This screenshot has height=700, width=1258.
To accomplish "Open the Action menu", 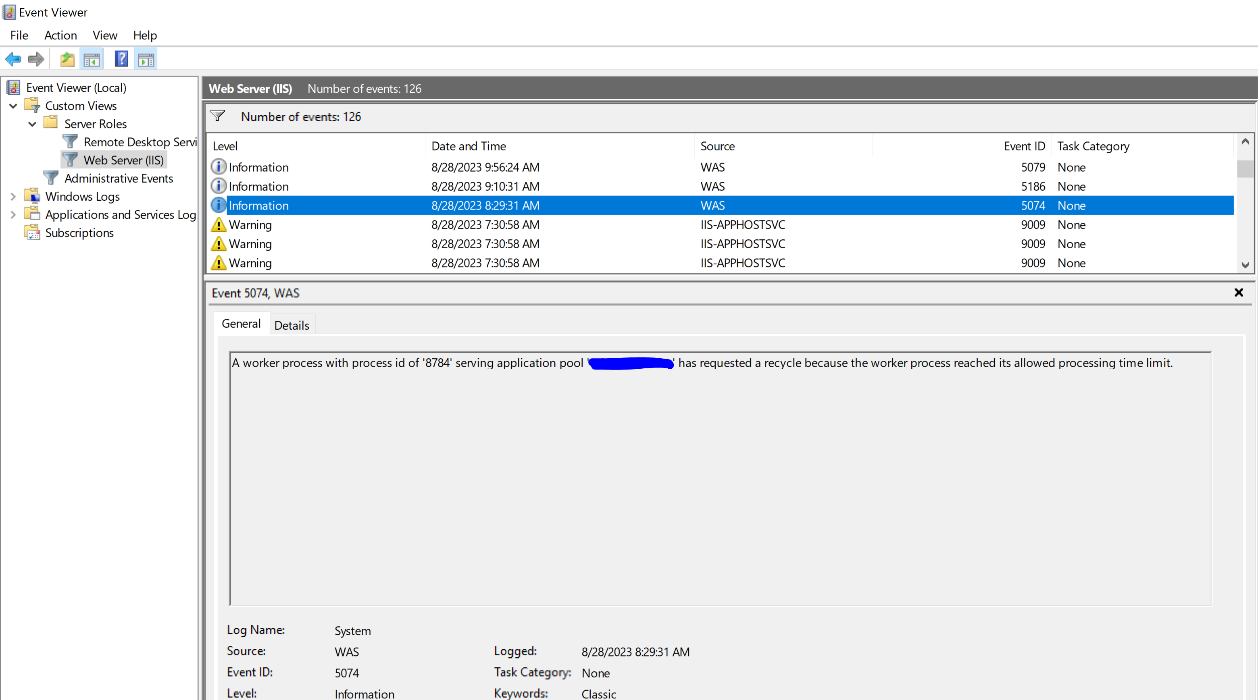I will click(x=60, y=35).
